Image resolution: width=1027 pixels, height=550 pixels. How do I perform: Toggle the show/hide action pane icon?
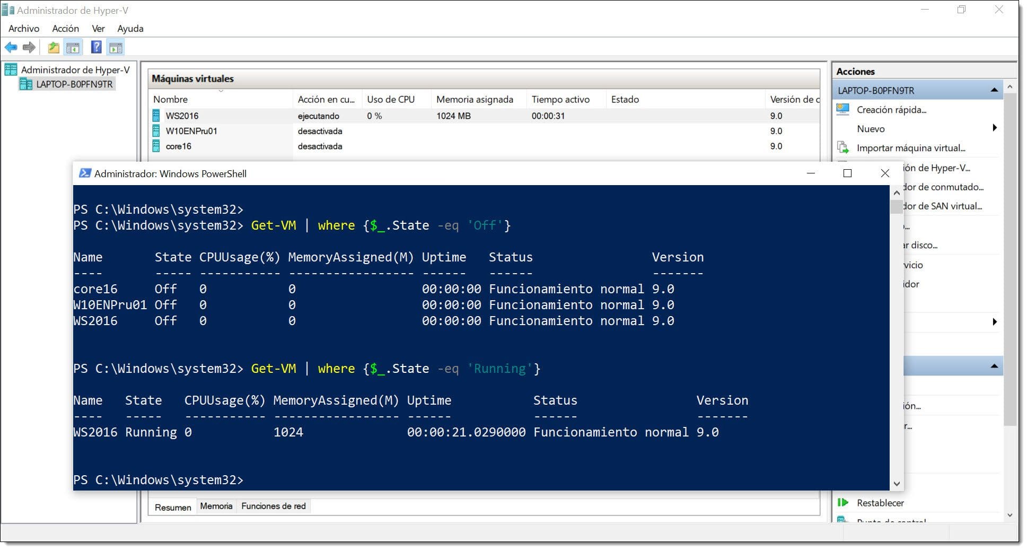(116, 48)
